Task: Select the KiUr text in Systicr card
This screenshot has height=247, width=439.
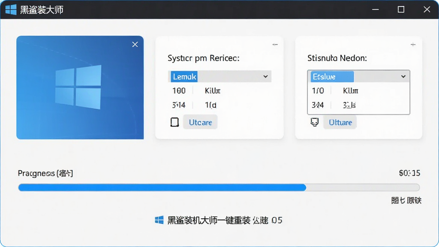Action: coord(213,91)
